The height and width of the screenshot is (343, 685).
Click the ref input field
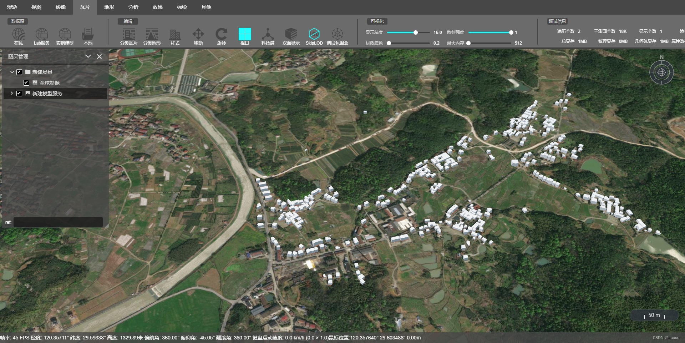pos(58,222)
